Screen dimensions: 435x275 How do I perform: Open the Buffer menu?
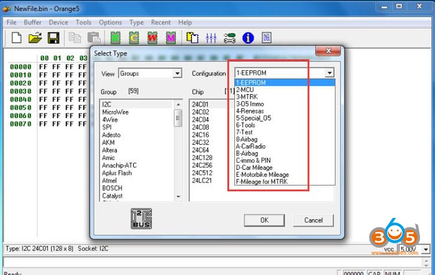point(32,22)
